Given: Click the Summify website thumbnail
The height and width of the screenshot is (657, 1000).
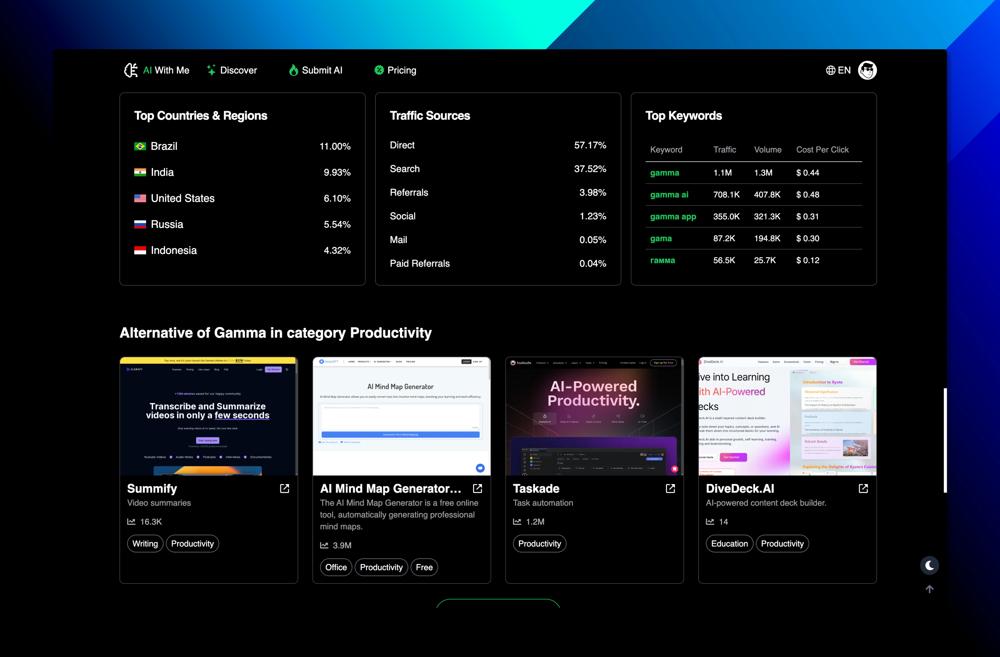Looking at the screenshot, I should click(x=209, y=416).
